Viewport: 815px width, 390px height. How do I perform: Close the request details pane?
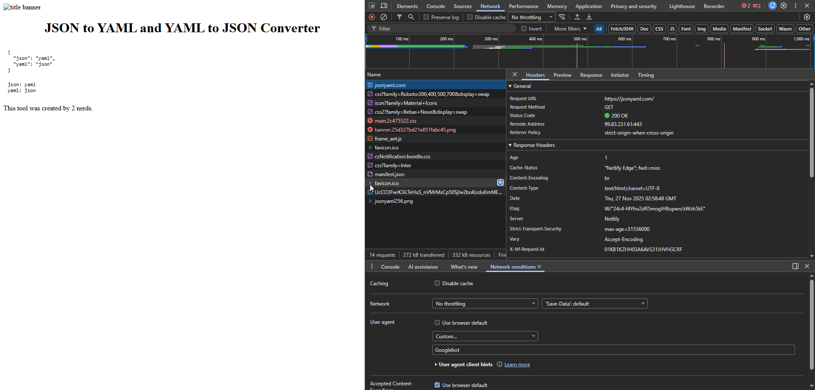coord(515,75)
